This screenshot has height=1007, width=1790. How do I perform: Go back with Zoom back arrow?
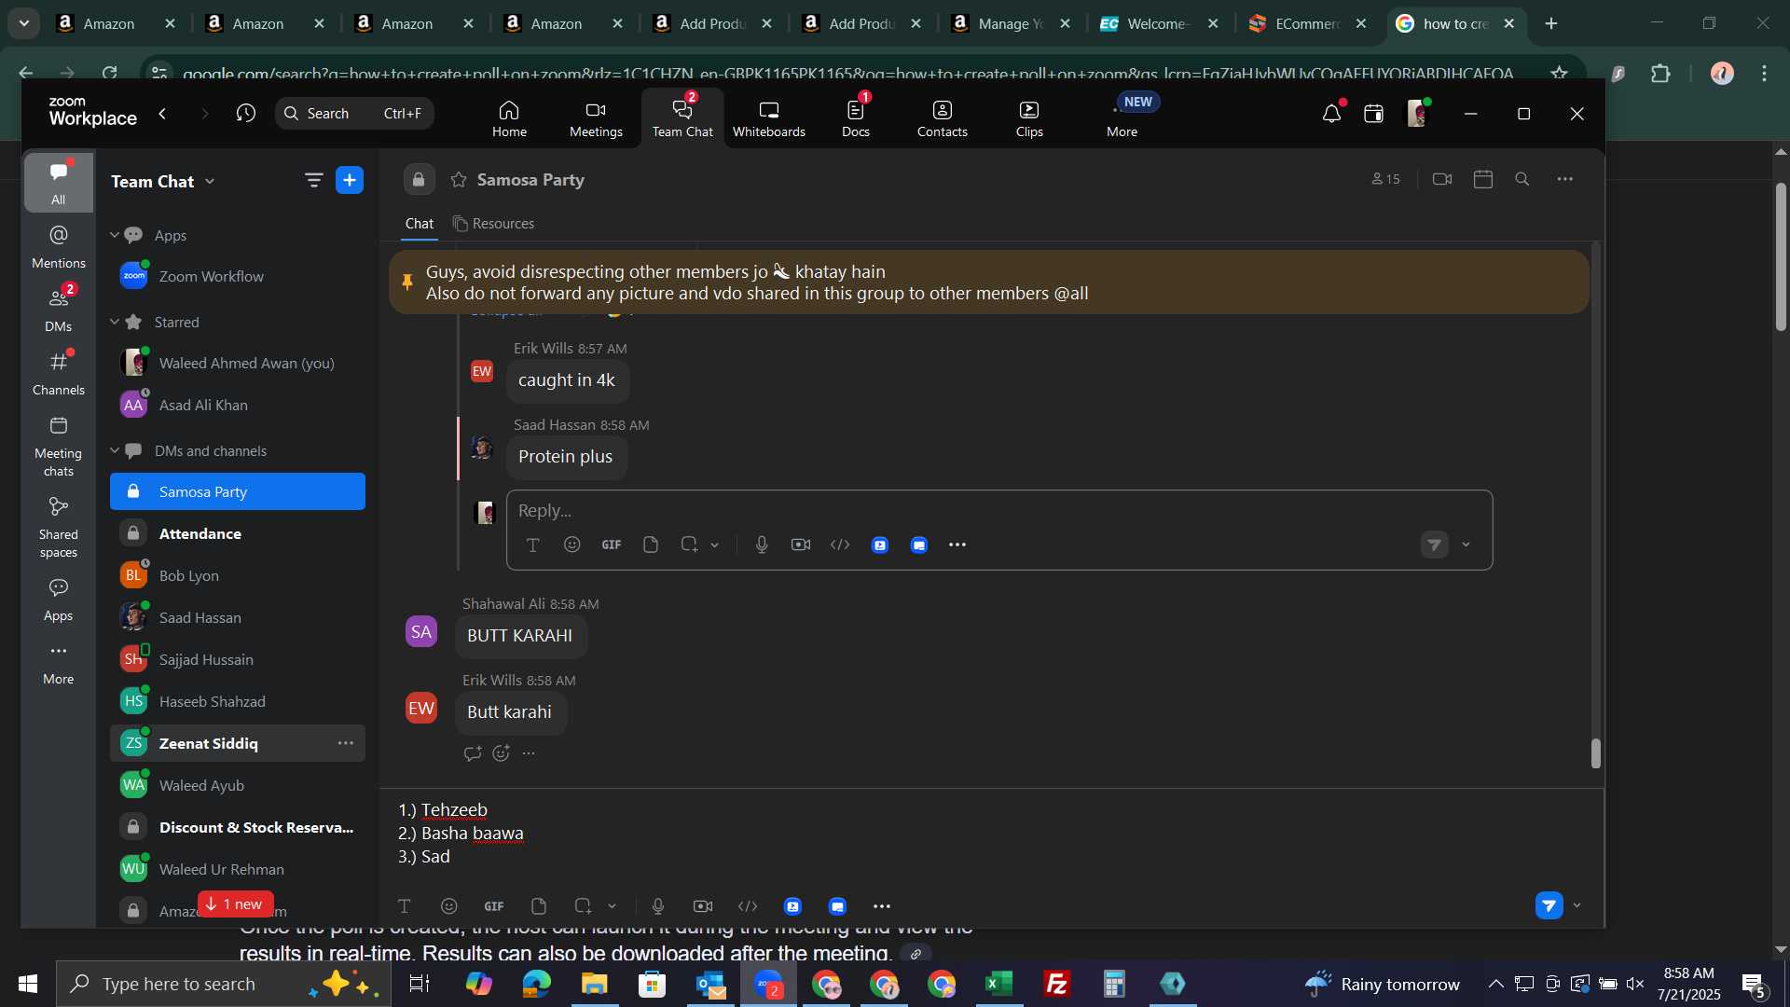tap(163, 114)
